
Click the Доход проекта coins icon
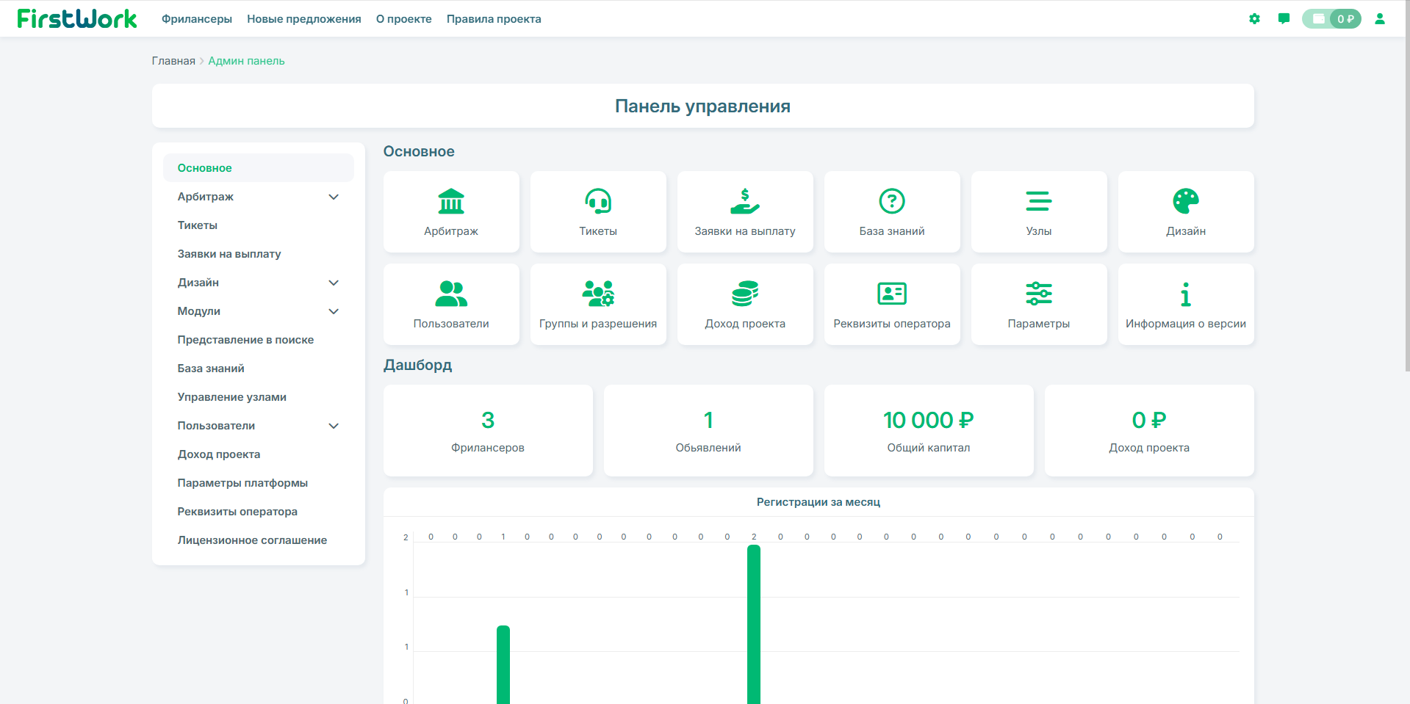coord(745,294)
